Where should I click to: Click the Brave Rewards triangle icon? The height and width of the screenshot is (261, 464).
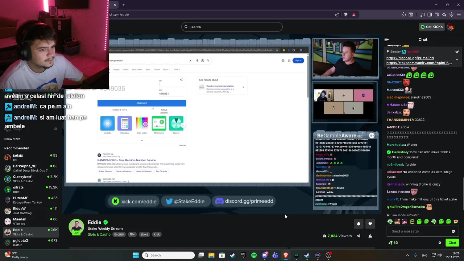click(354, 14)
